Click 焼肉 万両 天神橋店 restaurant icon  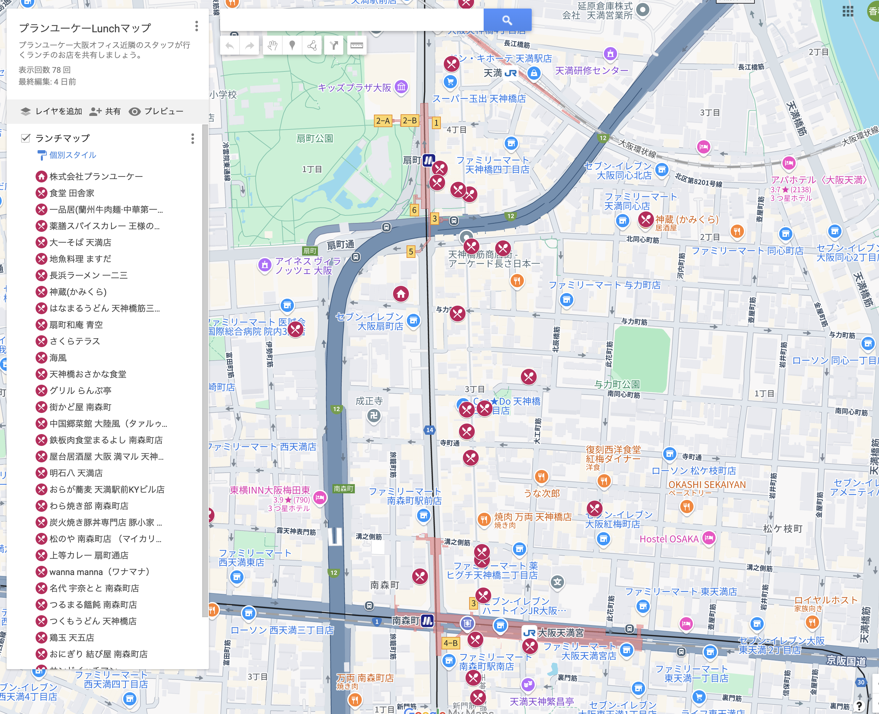tap(484, 519)
